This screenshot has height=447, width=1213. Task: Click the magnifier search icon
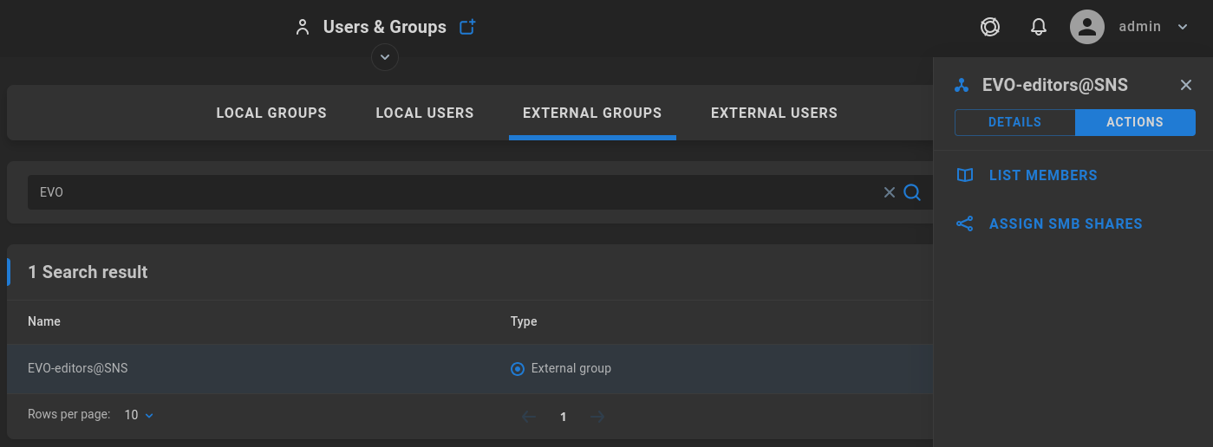[912, 192]
